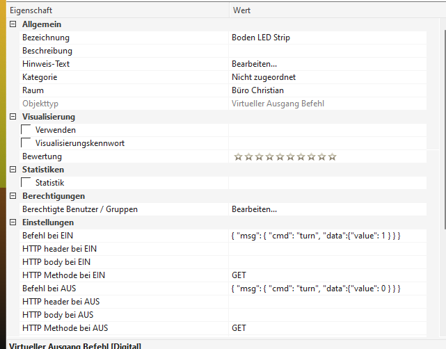
Task: Collapse the Einstellungen section
Action: [13, 222]
